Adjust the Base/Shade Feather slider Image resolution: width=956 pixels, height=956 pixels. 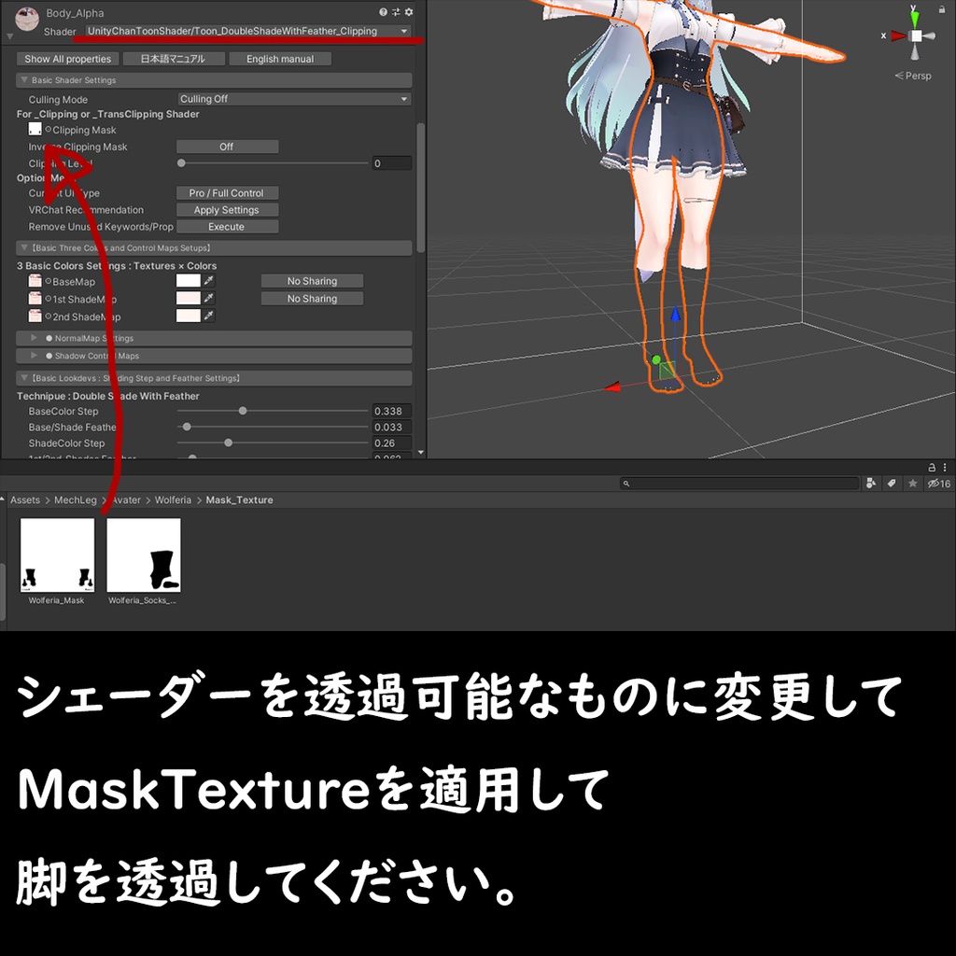coord(187,427)
